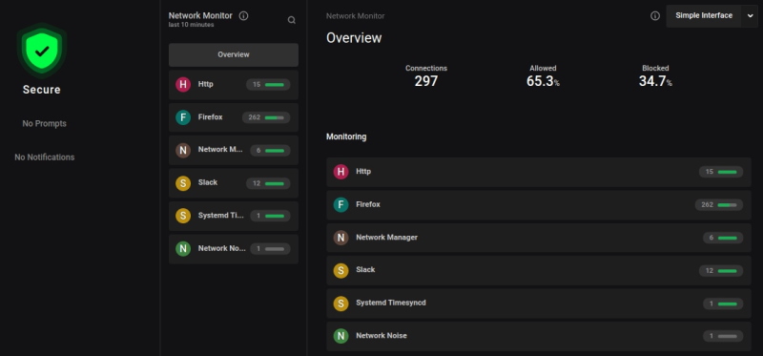Open the sidebar search magnifier icon
Screen dimensions: 763x356
tap(292, 20)
